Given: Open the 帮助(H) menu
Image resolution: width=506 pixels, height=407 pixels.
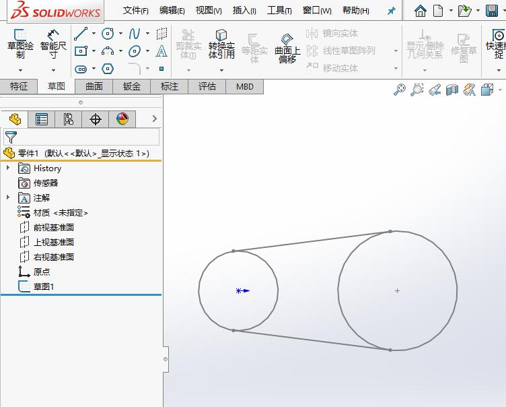Looking at the screenshot, I should point(356,11).
